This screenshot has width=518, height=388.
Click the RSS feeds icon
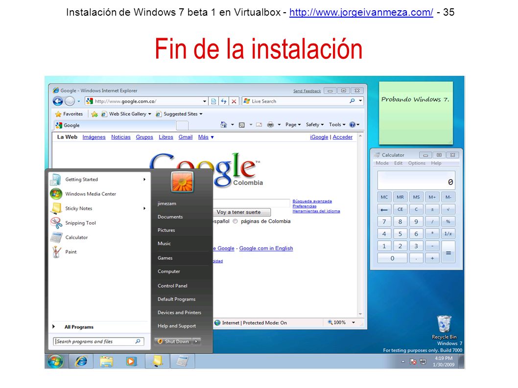[242, 124]
